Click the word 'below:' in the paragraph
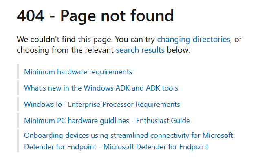 (x=178, y=50)
